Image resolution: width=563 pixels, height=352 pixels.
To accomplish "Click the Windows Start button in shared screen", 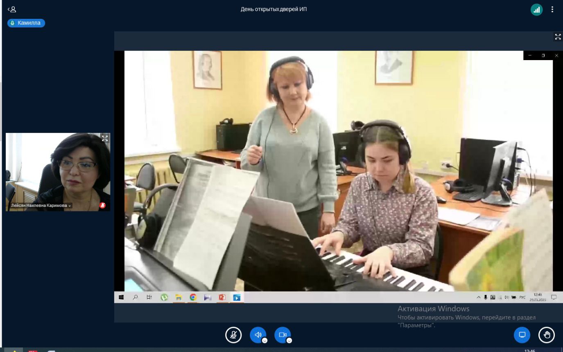I will pyautogui.click(x=121, y=298).
